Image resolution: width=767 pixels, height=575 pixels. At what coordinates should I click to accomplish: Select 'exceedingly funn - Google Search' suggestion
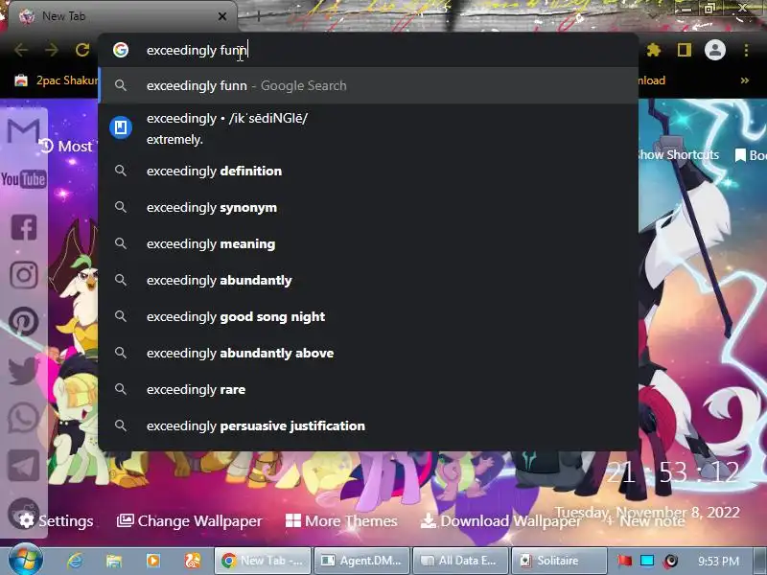[x=368, y=85]
